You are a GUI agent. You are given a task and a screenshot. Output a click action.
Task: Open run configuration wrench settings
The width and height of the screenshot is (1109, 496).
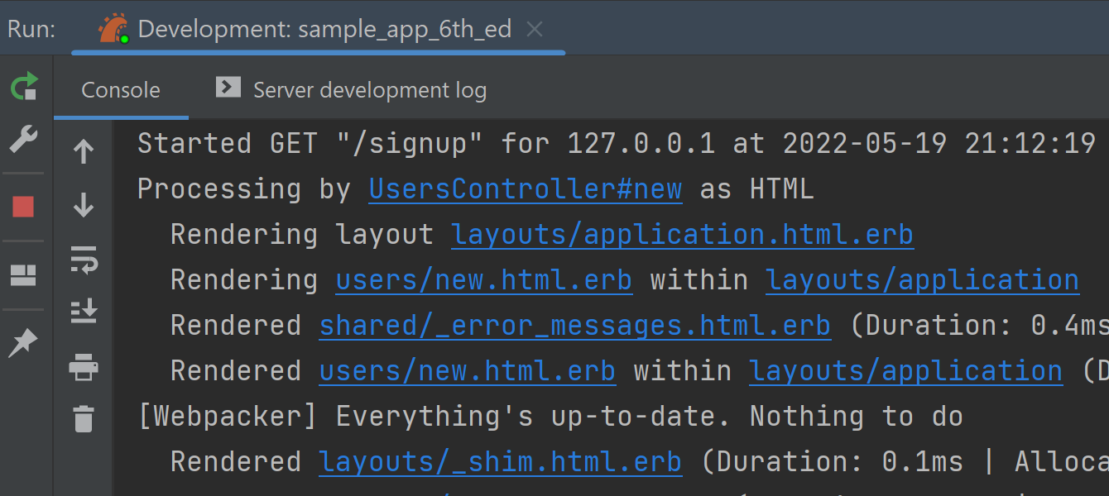(24, 141)
